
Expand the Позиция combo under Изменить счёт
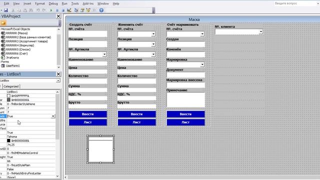coord(153,44)
